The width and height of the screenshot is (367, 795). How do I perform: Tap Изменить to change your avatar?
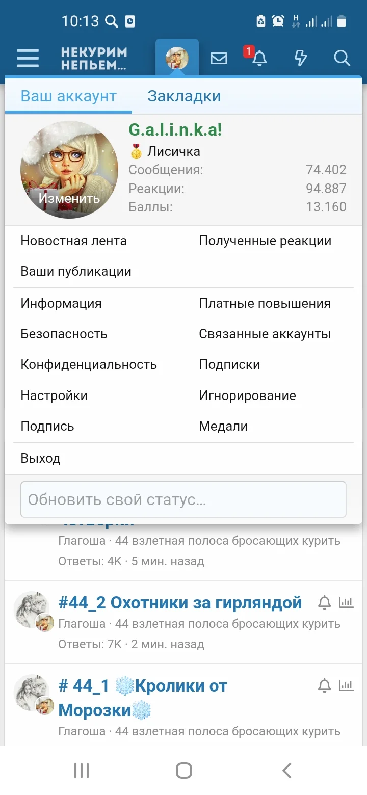pyautogui.click(x=68, y=198)
